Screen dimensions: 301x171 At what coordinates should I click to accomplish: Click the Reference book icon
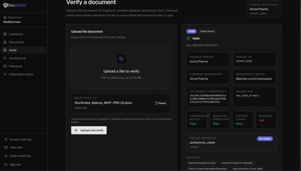coord(5,66)
